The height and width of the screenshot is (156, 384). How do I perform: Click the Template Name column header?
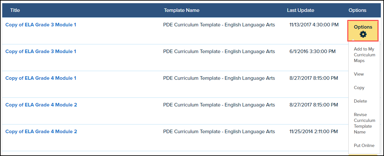[182, 10]
